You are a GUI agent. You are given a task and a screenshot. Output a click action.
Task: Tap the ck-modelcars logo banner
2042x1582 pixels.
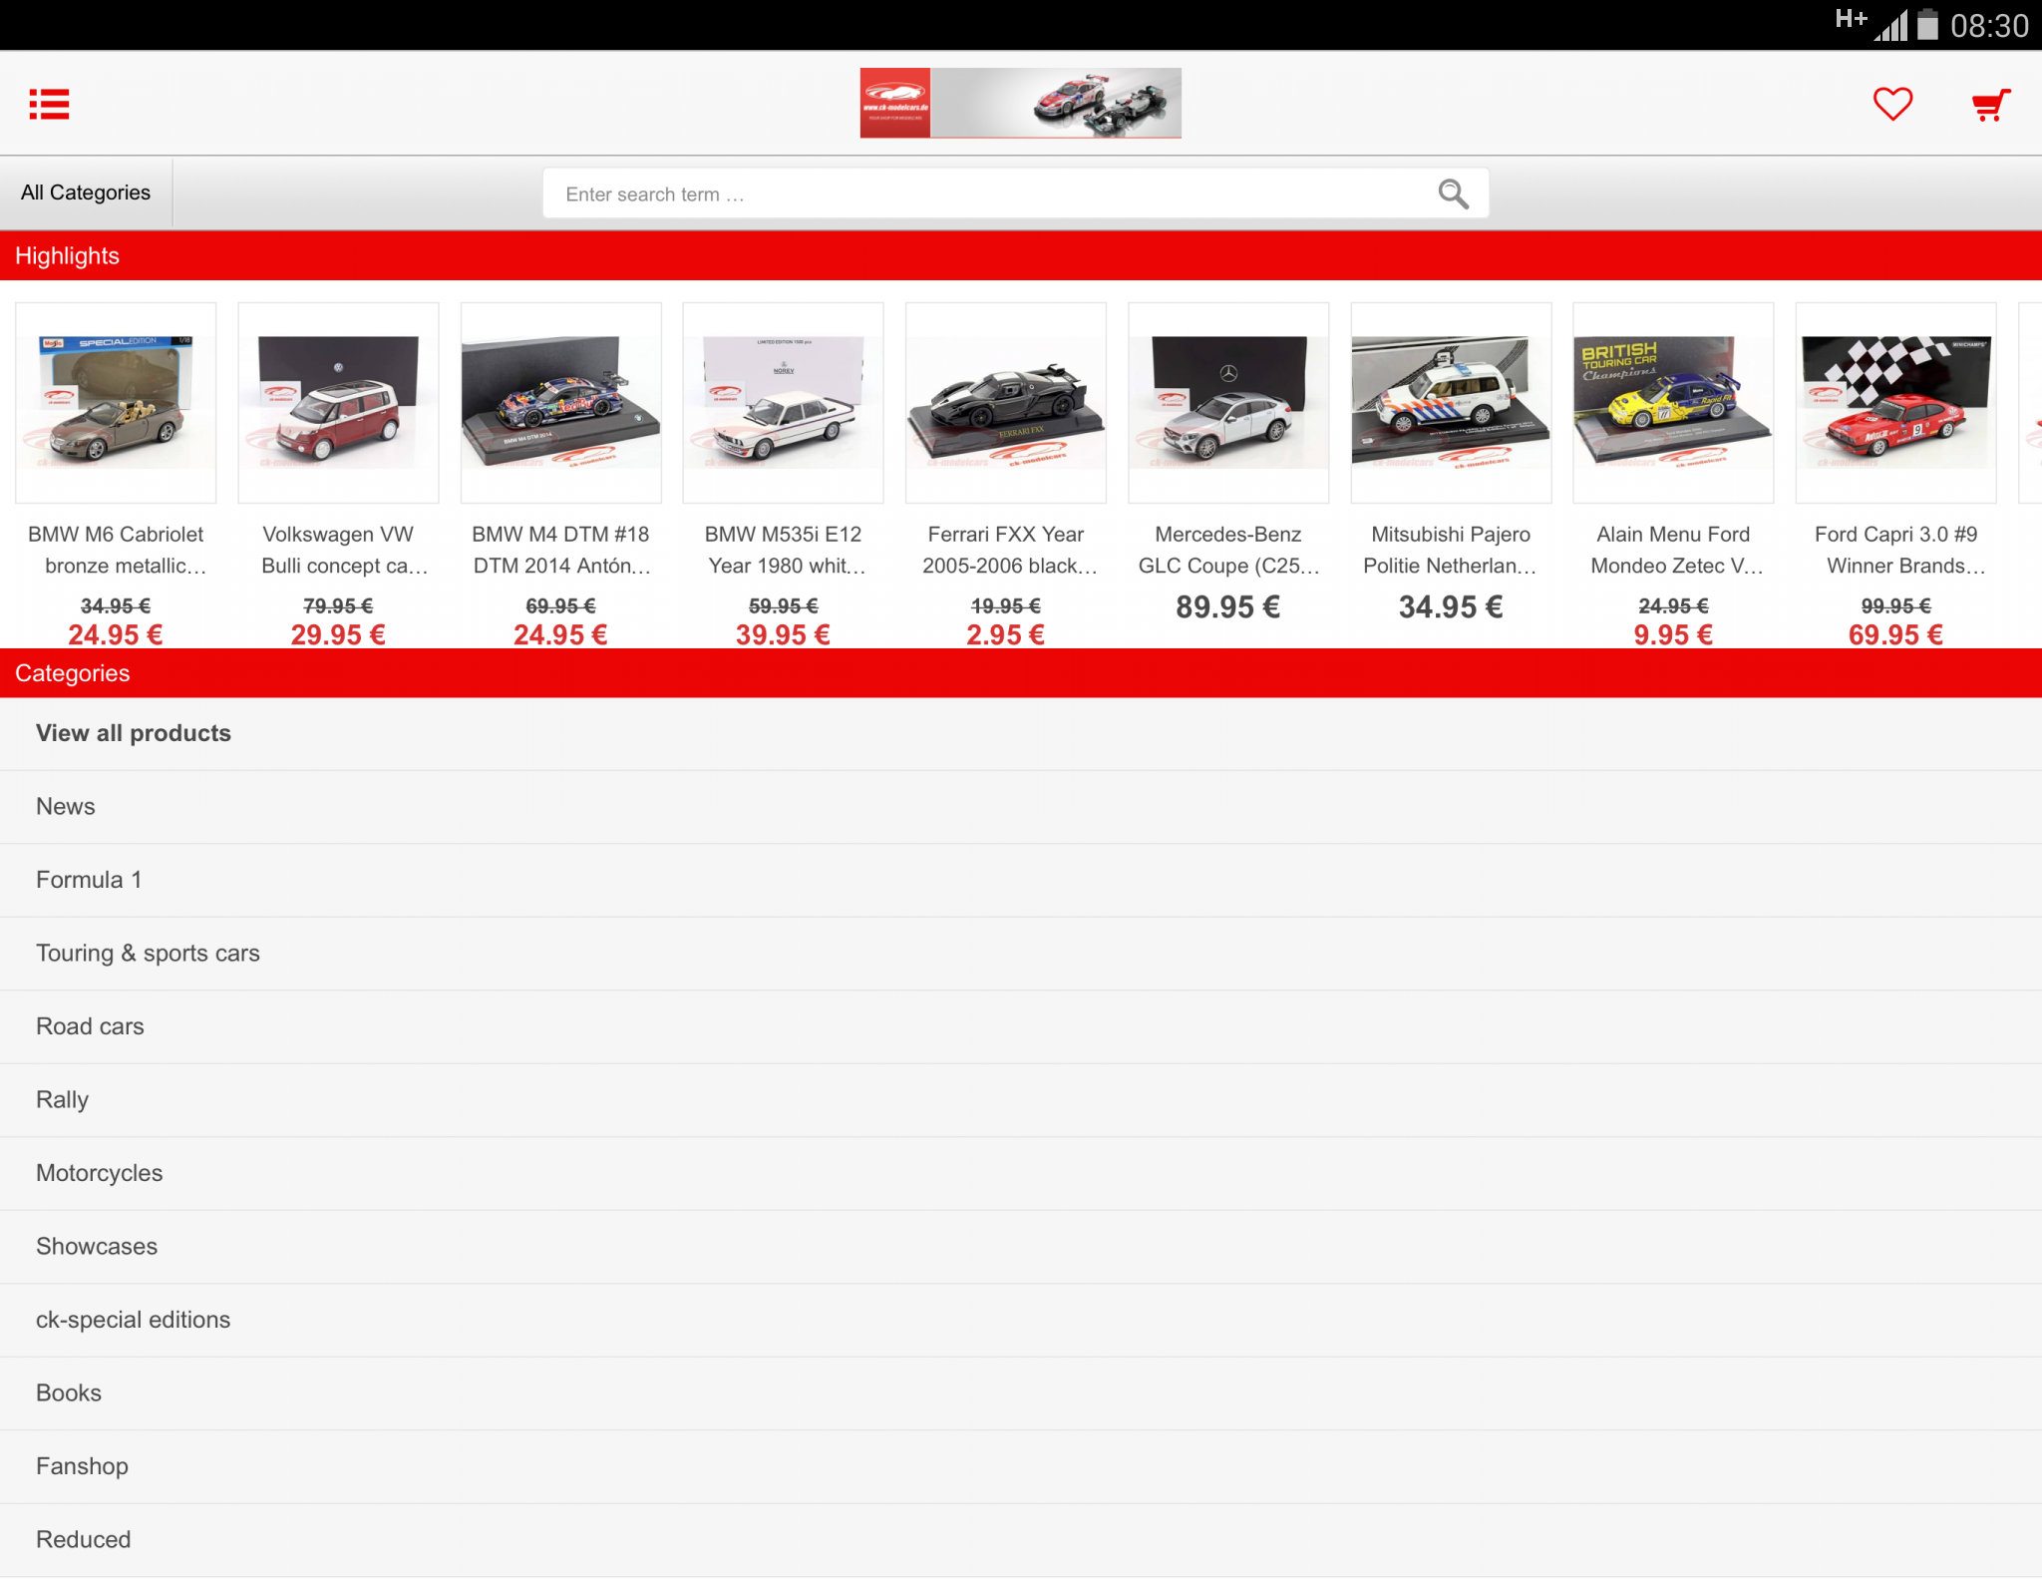tap(1020, 103)
